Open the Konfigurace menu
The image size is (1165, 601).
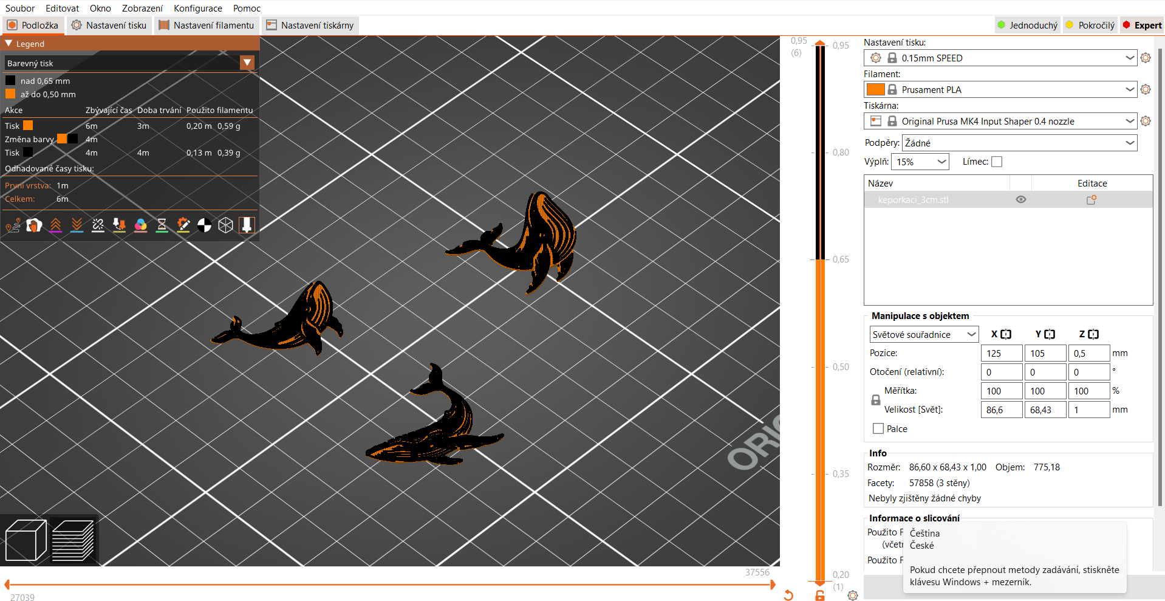click(198, 8)
